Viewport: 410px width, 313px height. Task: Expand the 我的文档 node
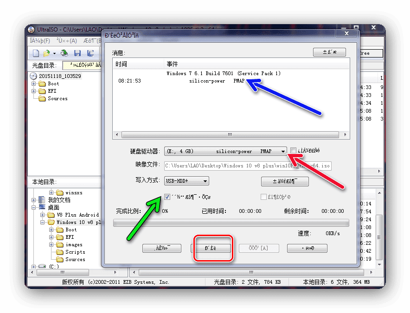pyautogui.click(x=33, y=200)
